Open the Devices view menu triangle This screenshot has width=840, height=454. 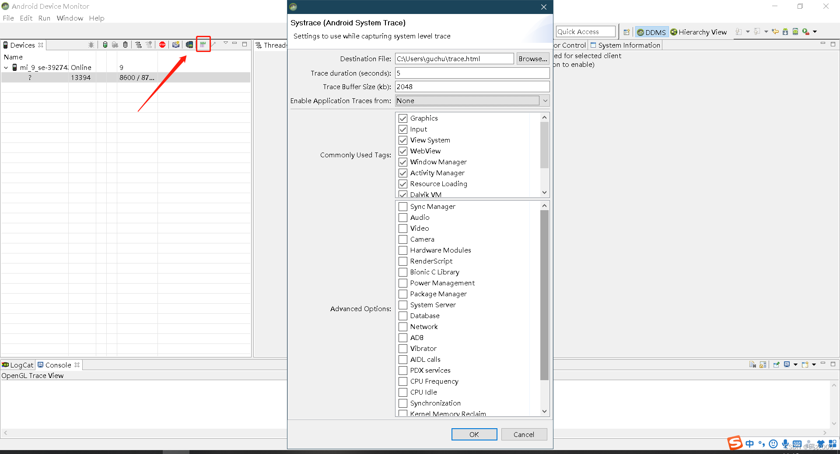tap(226, 43)
